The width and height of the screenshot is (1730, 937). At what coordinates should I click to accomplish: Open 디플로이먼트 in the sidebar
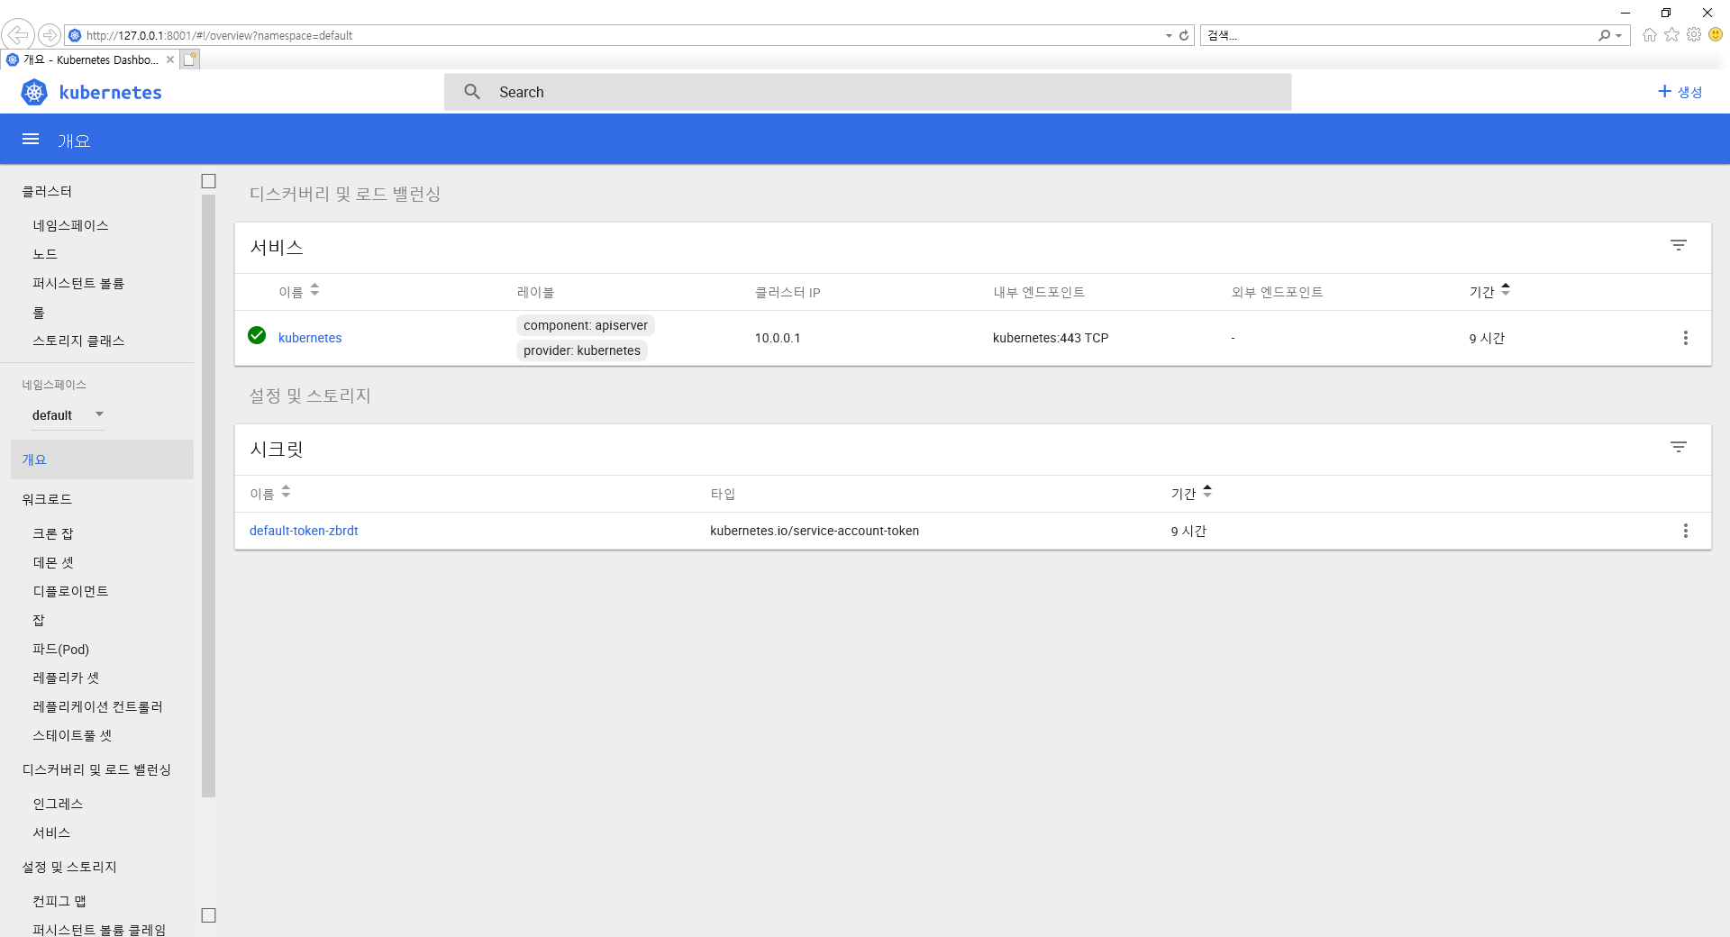[x=70, y=591]
